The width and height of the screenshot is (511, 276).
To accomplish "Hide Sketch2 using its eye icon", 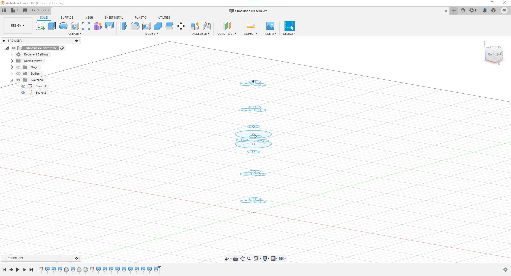I will click(23, 93).
